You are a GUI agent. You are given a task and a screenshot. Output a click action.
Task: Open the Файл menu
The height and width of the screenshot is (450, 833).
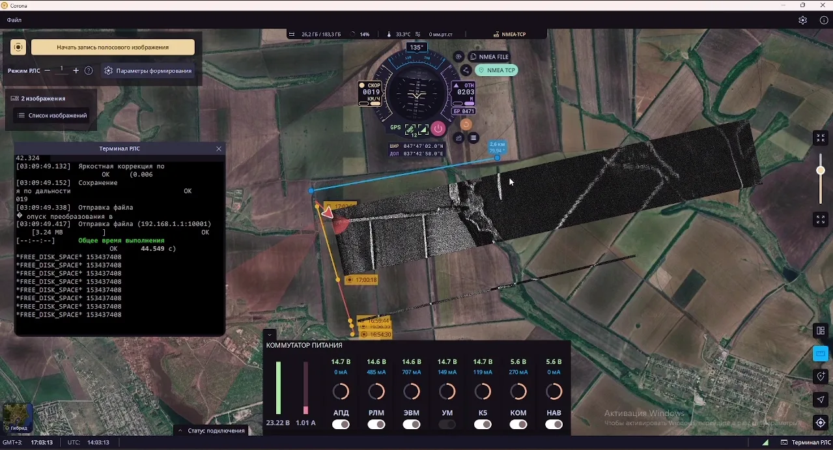(14, 20)
